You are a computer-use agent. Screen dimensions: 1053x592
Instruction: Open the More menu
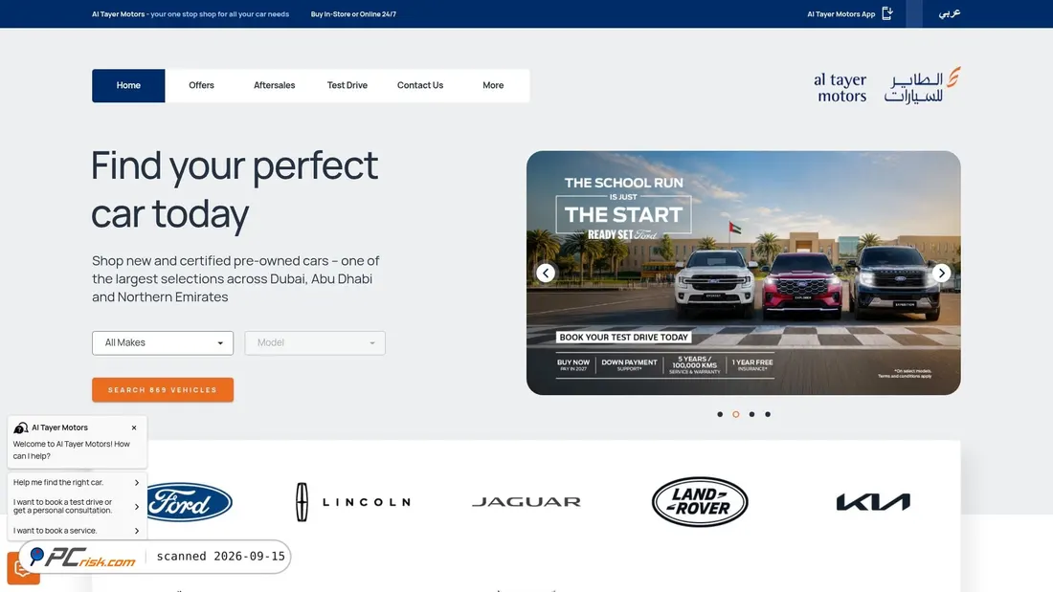tap(493, 85)
